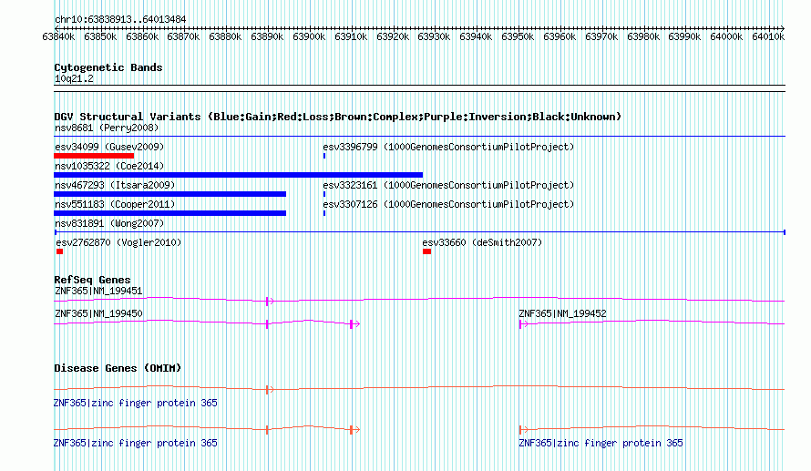The height and width of the screenshot is (471, 811).
Task: Select the blue nsv1035322 gain variant bar
Action: pyautogui.click(x=238, y=175)
